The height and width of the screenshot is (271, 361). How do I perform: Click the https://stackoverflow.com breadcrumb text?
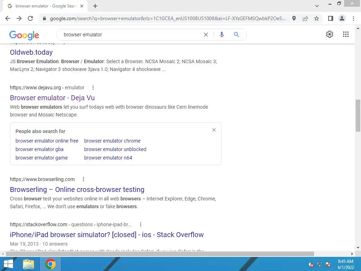(x=71, y=224)
